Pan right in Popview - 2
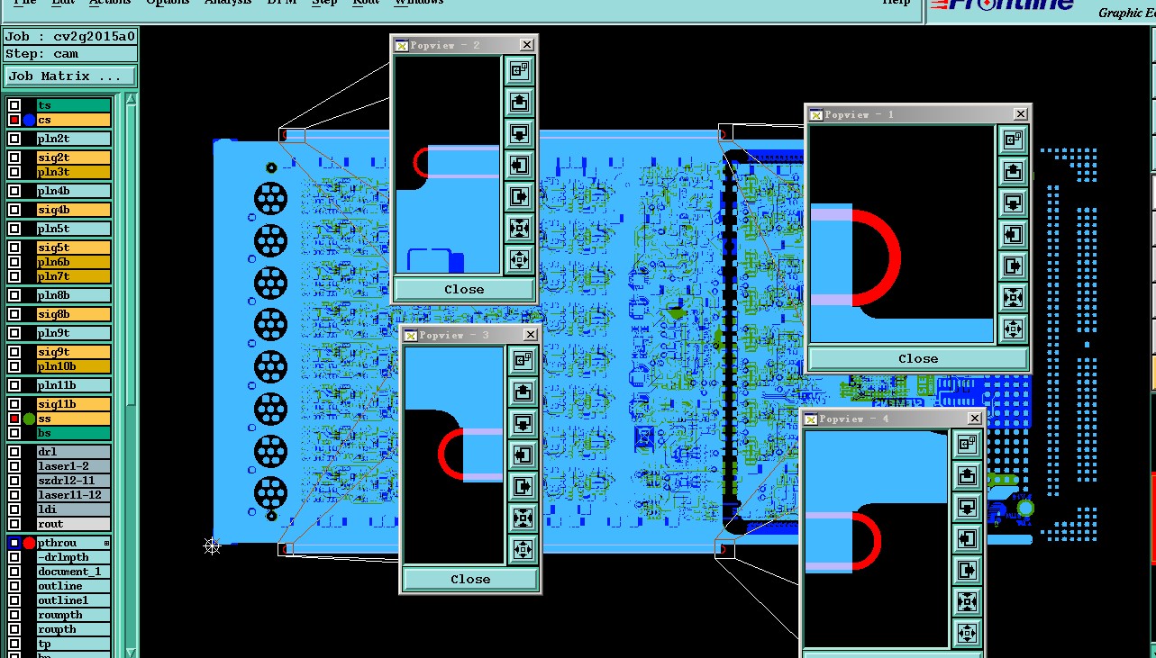The width and height of the screenshot is (1156, 658). pyautogui.click(x=519, y=197)
